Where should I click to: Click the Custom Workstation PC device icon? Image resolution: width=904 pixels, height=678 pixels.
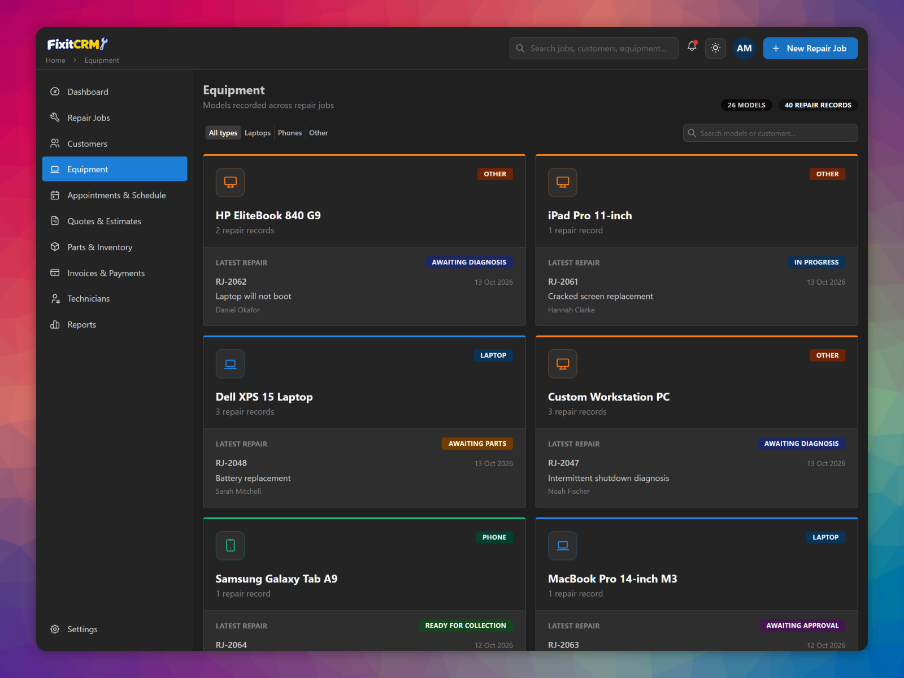tap(562, 364)
